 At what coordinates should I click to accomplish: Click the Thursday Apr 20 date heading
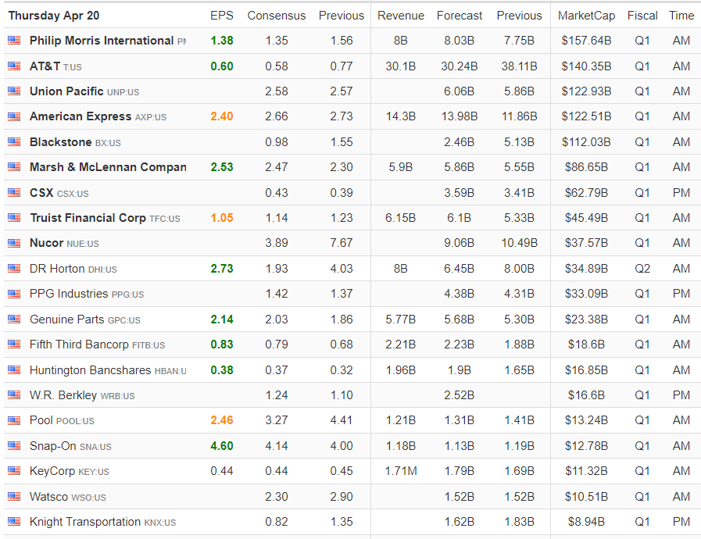pos(54,16)
